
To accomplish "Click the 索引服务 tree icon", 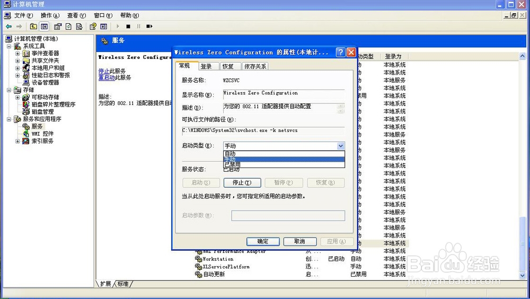I will click(x=26, y=141).
